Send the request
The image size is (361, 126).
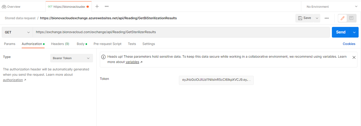click(x=341, y=32)
